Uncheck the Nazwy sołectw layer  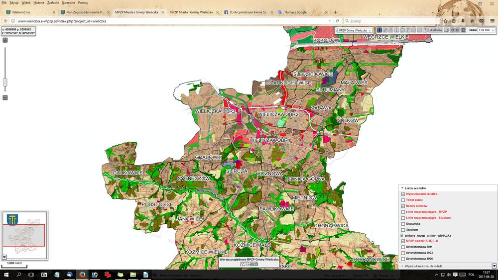coord(403,206)
